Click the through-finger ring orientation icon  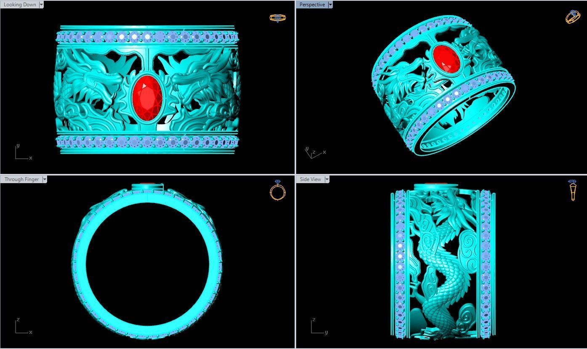[x=277, y=190]
